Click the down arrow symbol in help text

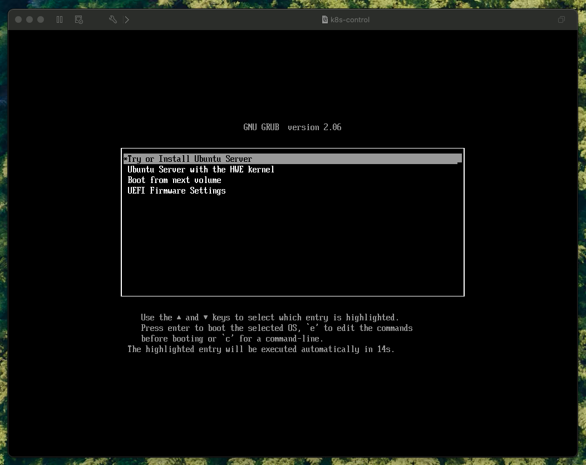205,318
